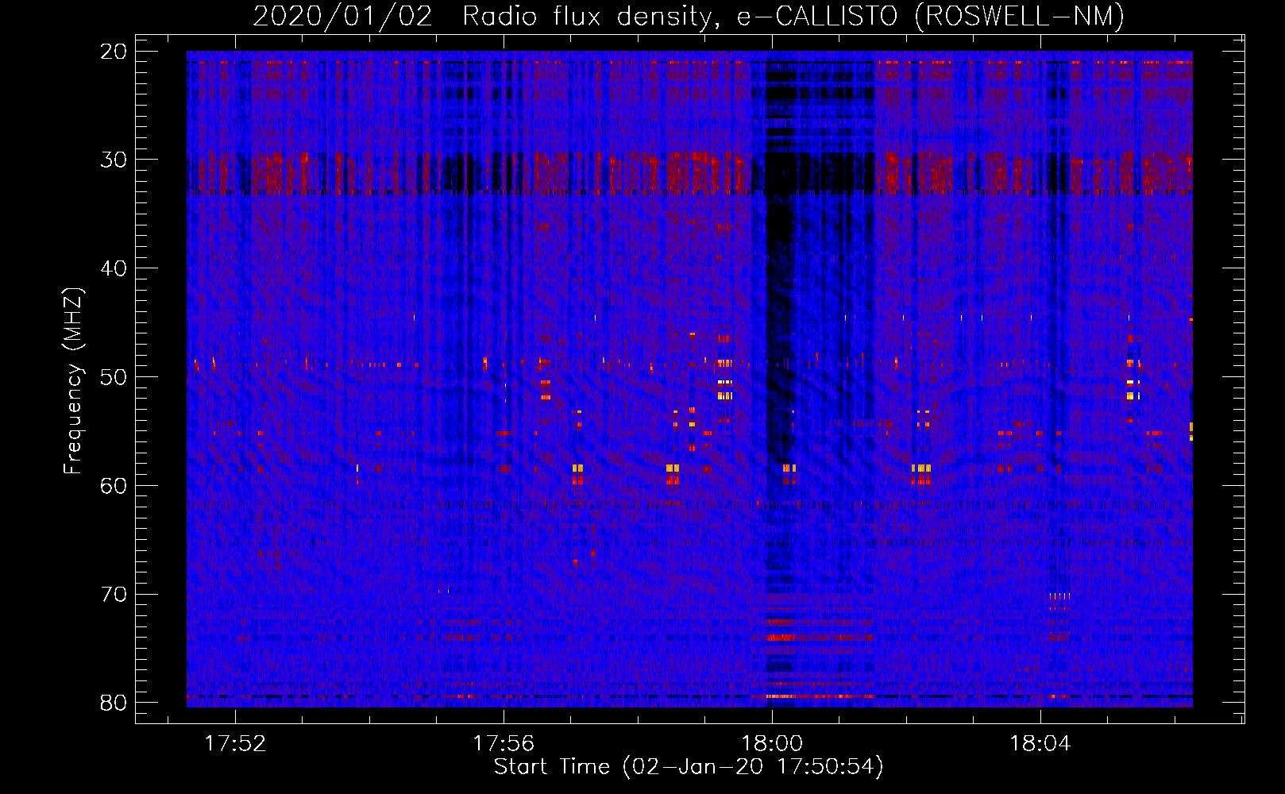This screenshot has width=1285, height=794.
Task: Click the 20 MHz frequency tick label
Action: [x=114, y=52]
